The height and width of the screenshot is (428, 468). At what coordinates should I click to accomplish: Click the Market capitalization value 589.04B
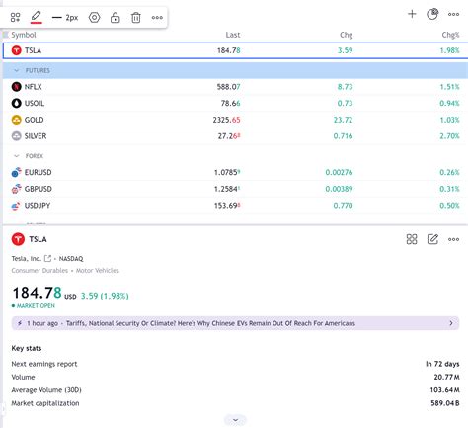[445, 403]
